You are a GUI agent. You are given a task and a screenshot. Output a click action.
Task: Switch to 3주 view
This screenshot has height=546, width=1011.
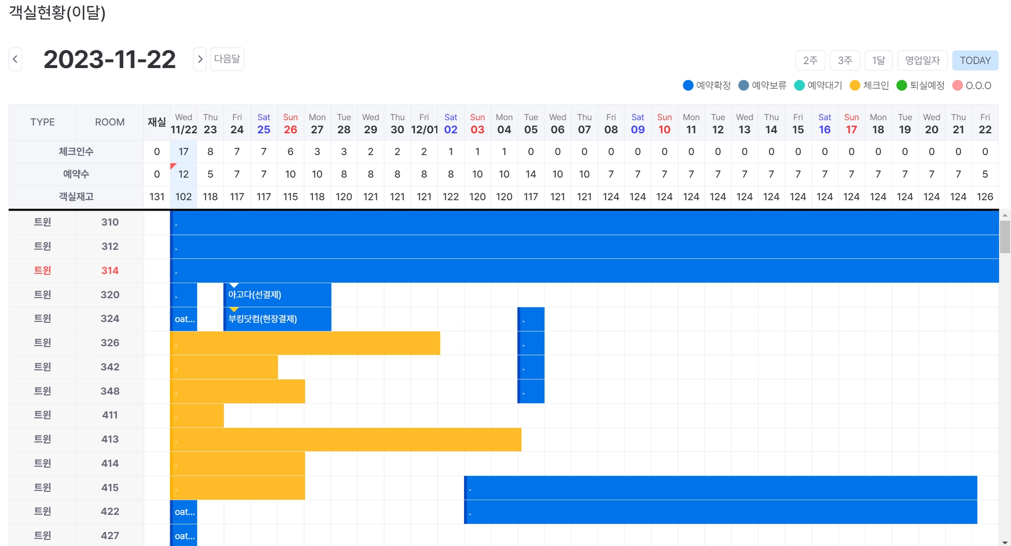click(845, 60)
